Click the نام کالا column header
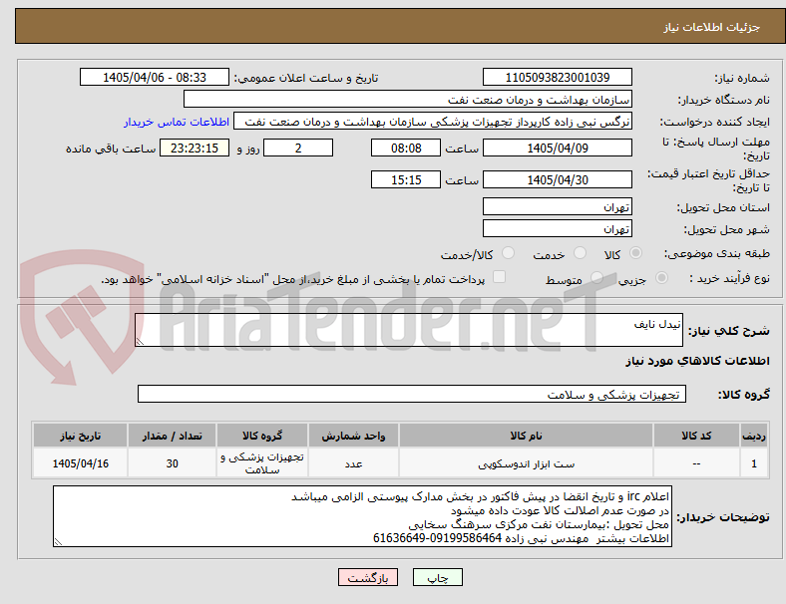This screenshot has height=604, width=786. (x=526, y=436)
